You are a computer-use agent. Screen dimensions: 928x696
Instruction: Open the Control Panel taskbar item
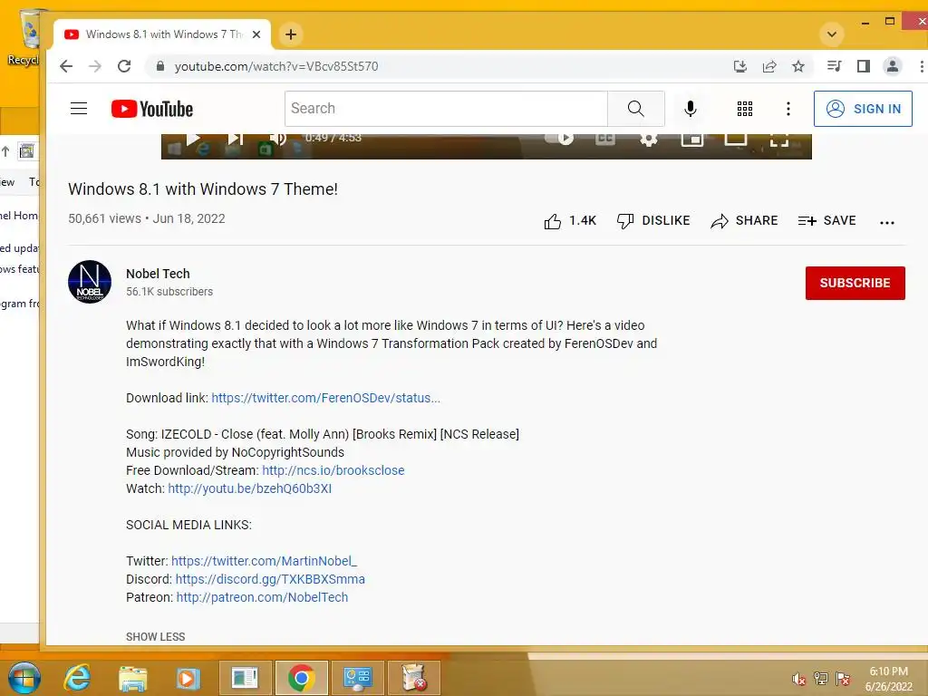click(357, 678)
